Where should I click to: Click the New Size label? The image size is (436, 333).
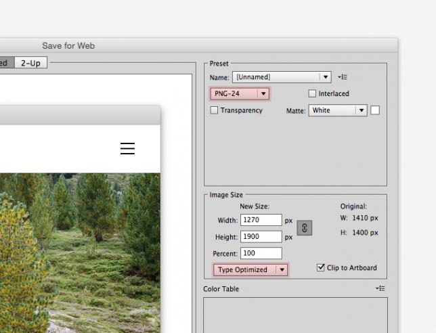(255, 206)
